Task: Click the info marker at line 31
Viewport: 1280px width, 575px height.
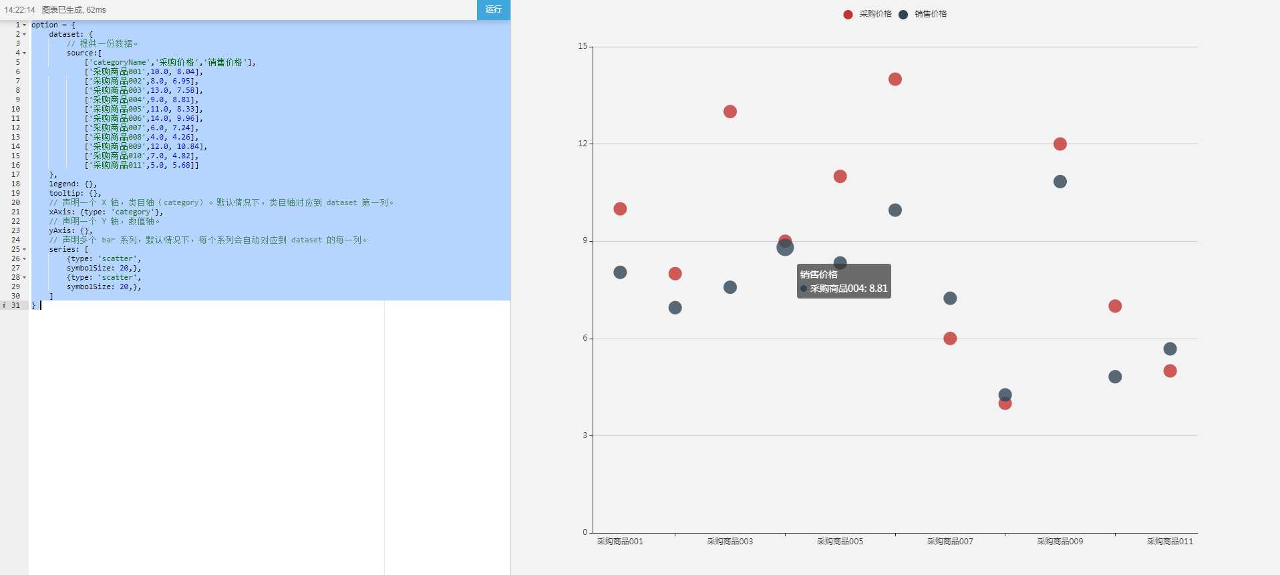Action: [4, 305]
